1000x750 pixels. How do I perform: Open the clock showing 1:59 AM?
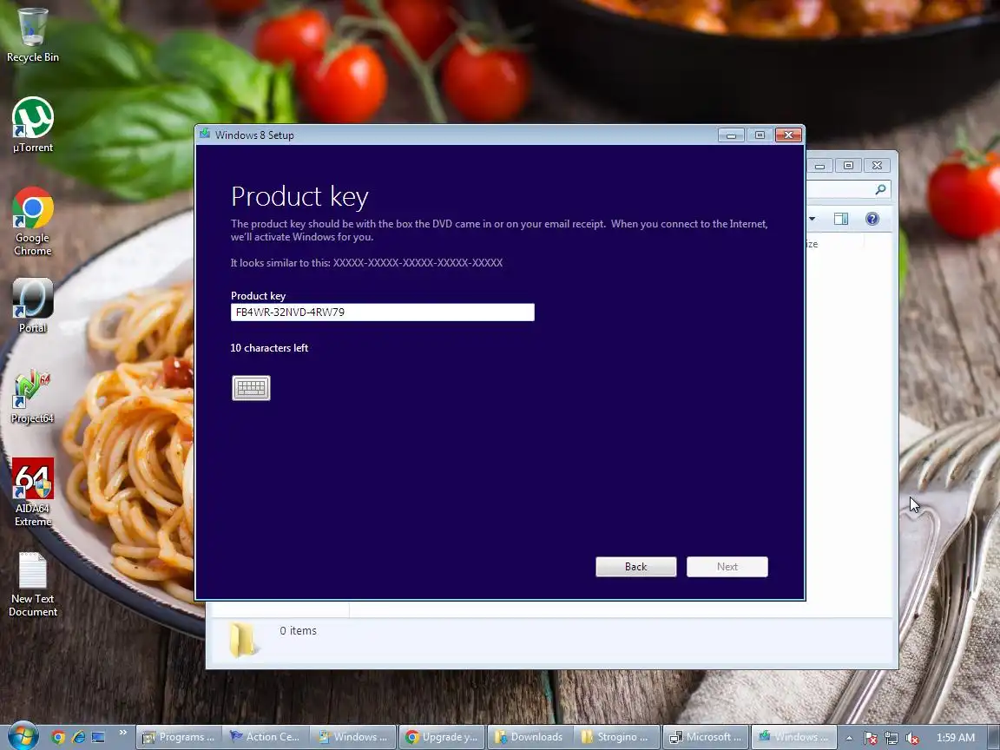956,737
